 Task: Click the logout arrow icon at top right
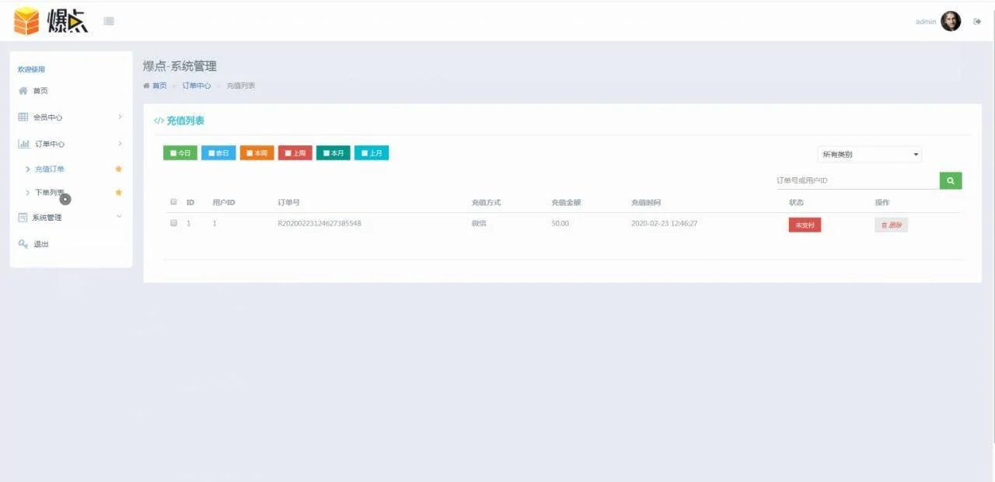pos(977,22)
